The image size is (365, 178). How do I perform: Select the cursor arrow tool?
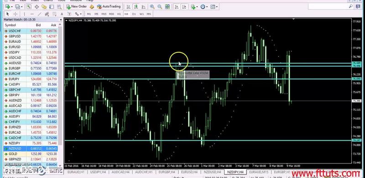click(x=7, y=14)
